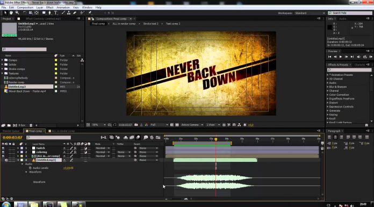Image resolution: width=374 pixels, height=207 pixels.
Task: Toggle fx switch on twitch layer
Action: (75, 148)
